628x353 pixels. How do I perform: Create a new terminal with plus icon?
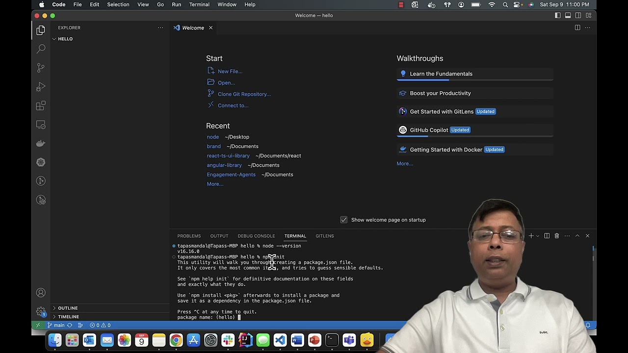531,236
